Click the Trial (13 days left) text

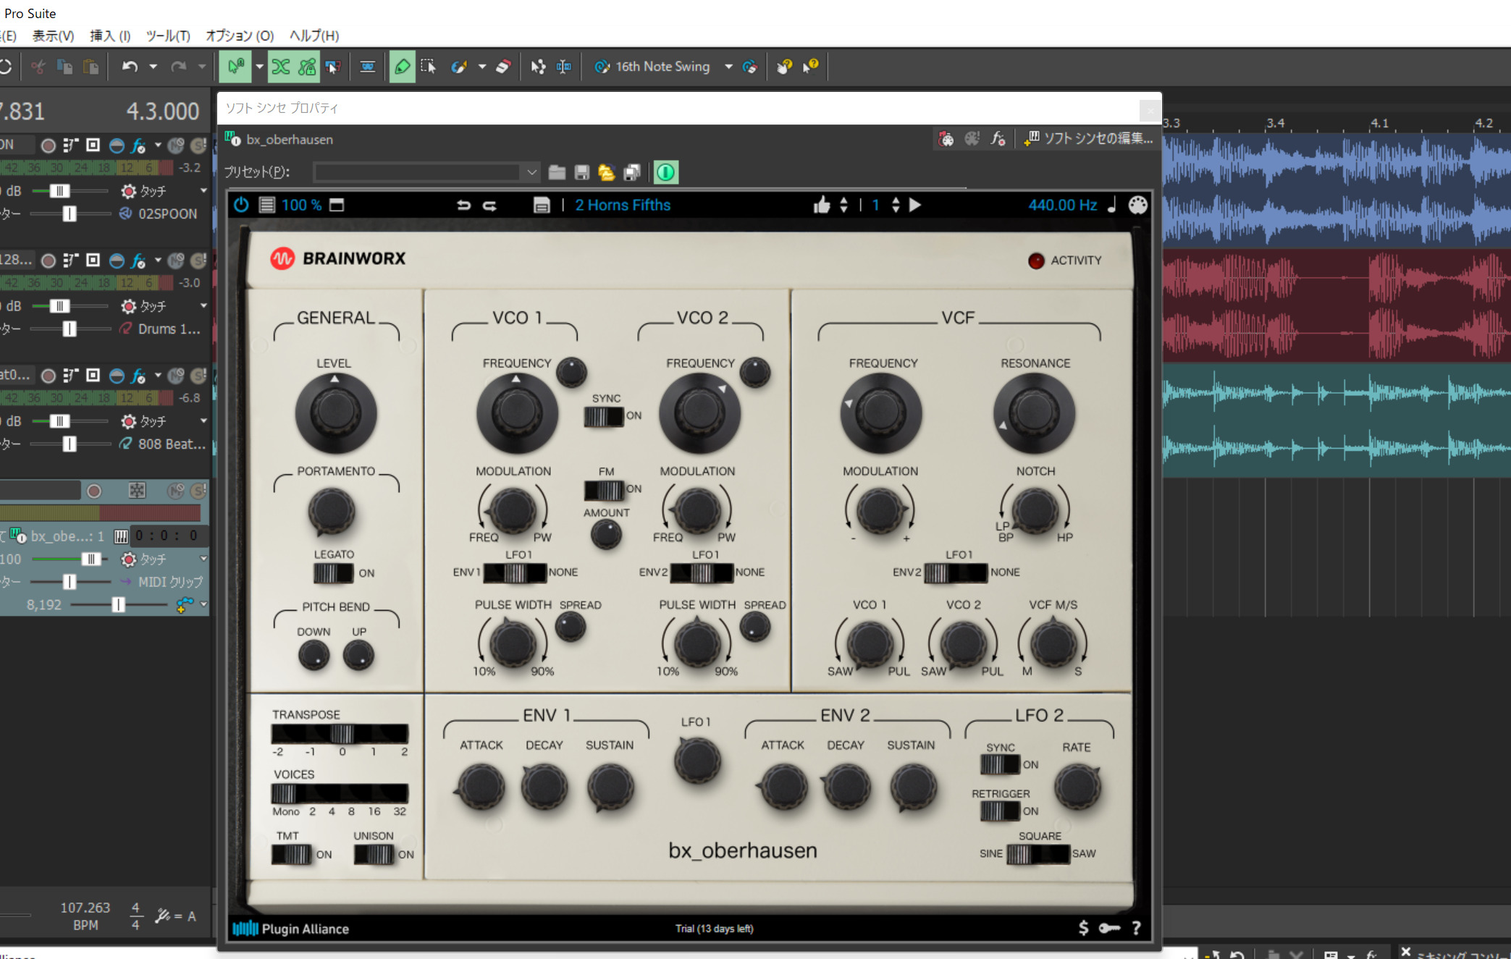[715, 928]
